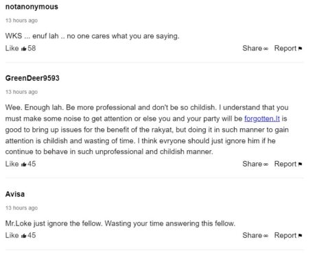328x257 pixels.
Task: Click report flag icon on GreenDeer9593's comment
Action: 300,164
